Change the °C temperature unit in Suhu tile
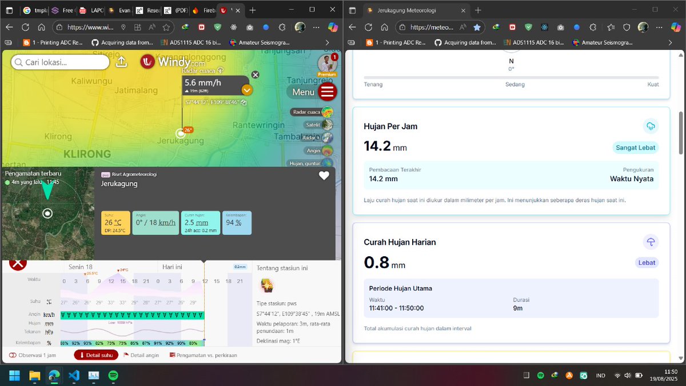 (118, 222)
